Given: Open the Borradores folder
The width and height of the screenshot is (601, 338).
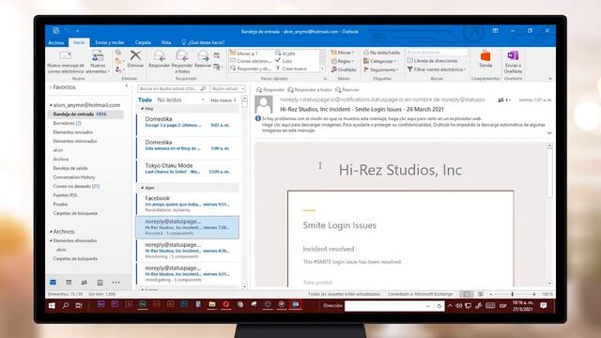Looking at the screenshot, I should coord(67,123).
